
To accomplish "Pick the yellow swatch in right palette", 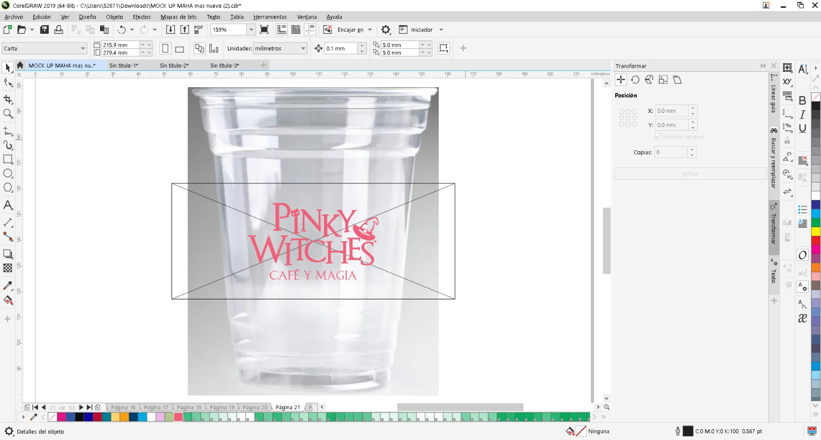I will point(816,232).
